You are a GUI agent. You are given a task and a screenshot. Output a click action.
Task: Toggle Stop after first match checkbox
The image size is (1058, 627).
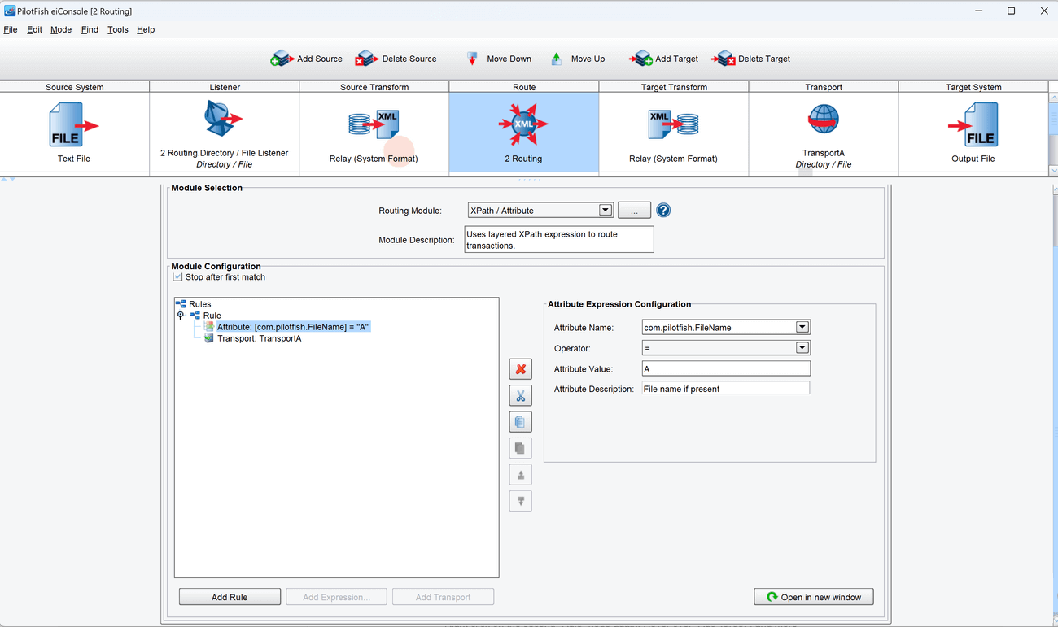177,277
